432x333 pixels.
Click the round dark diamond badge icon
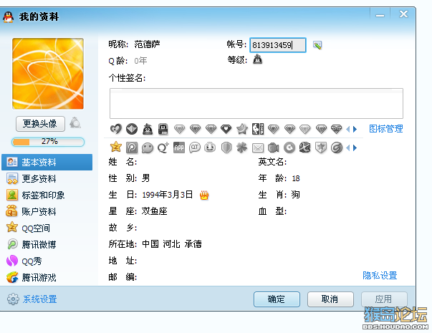[x=132, y=129]
